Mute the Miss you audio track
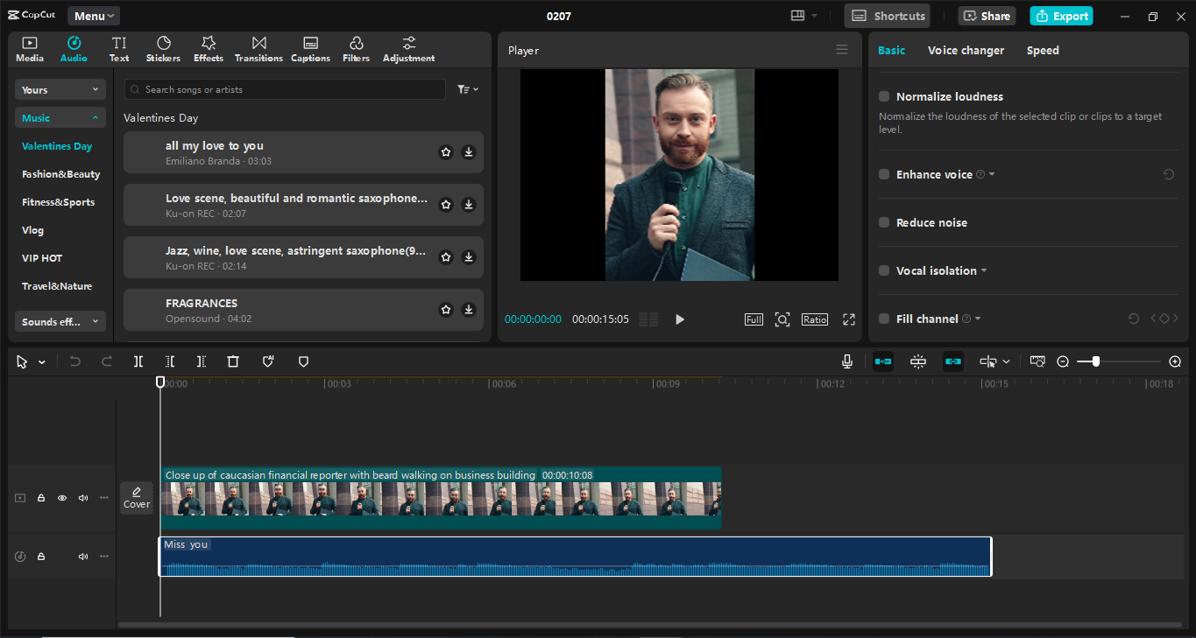 click(x=82, y=556)
